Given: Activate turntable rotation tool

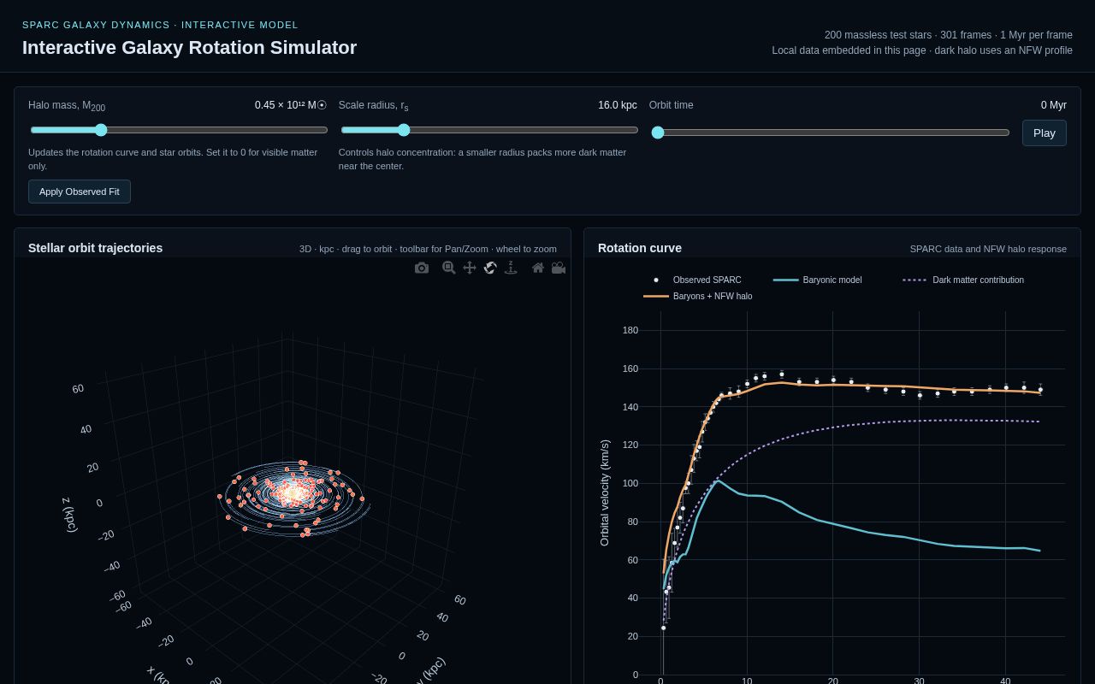Looking at the screenshot, I should pos(511,268).
